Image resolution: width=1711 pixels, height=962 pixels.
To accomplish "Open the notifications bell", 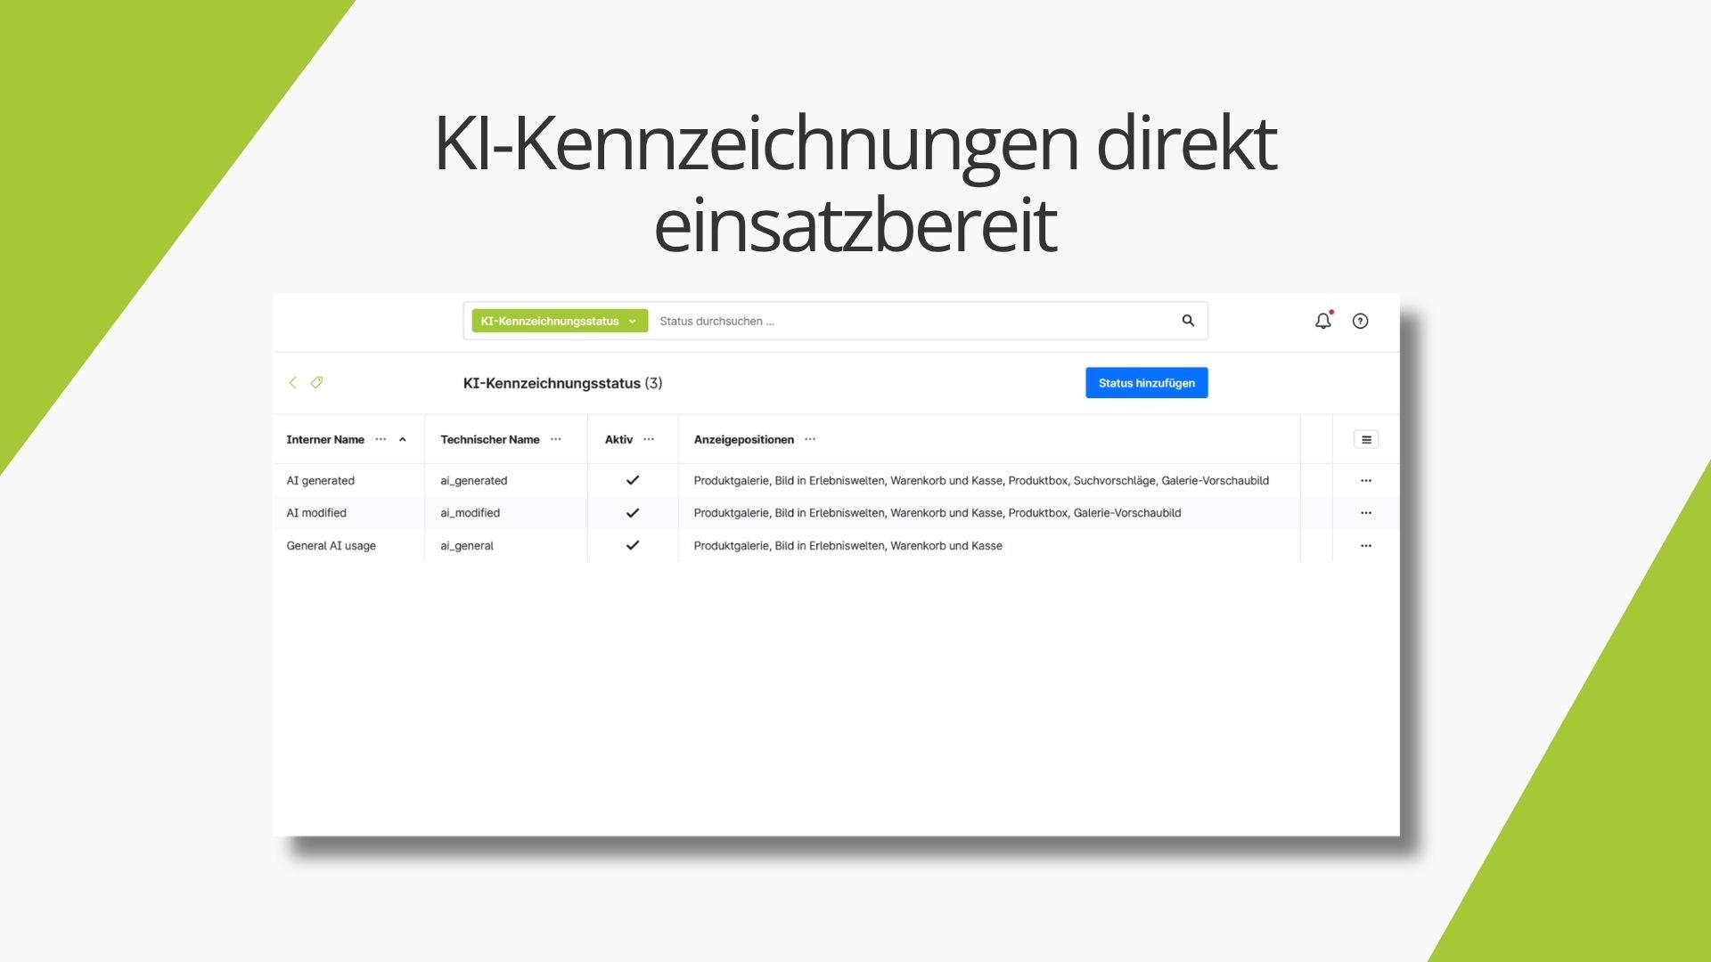I will click(1323, 321).
